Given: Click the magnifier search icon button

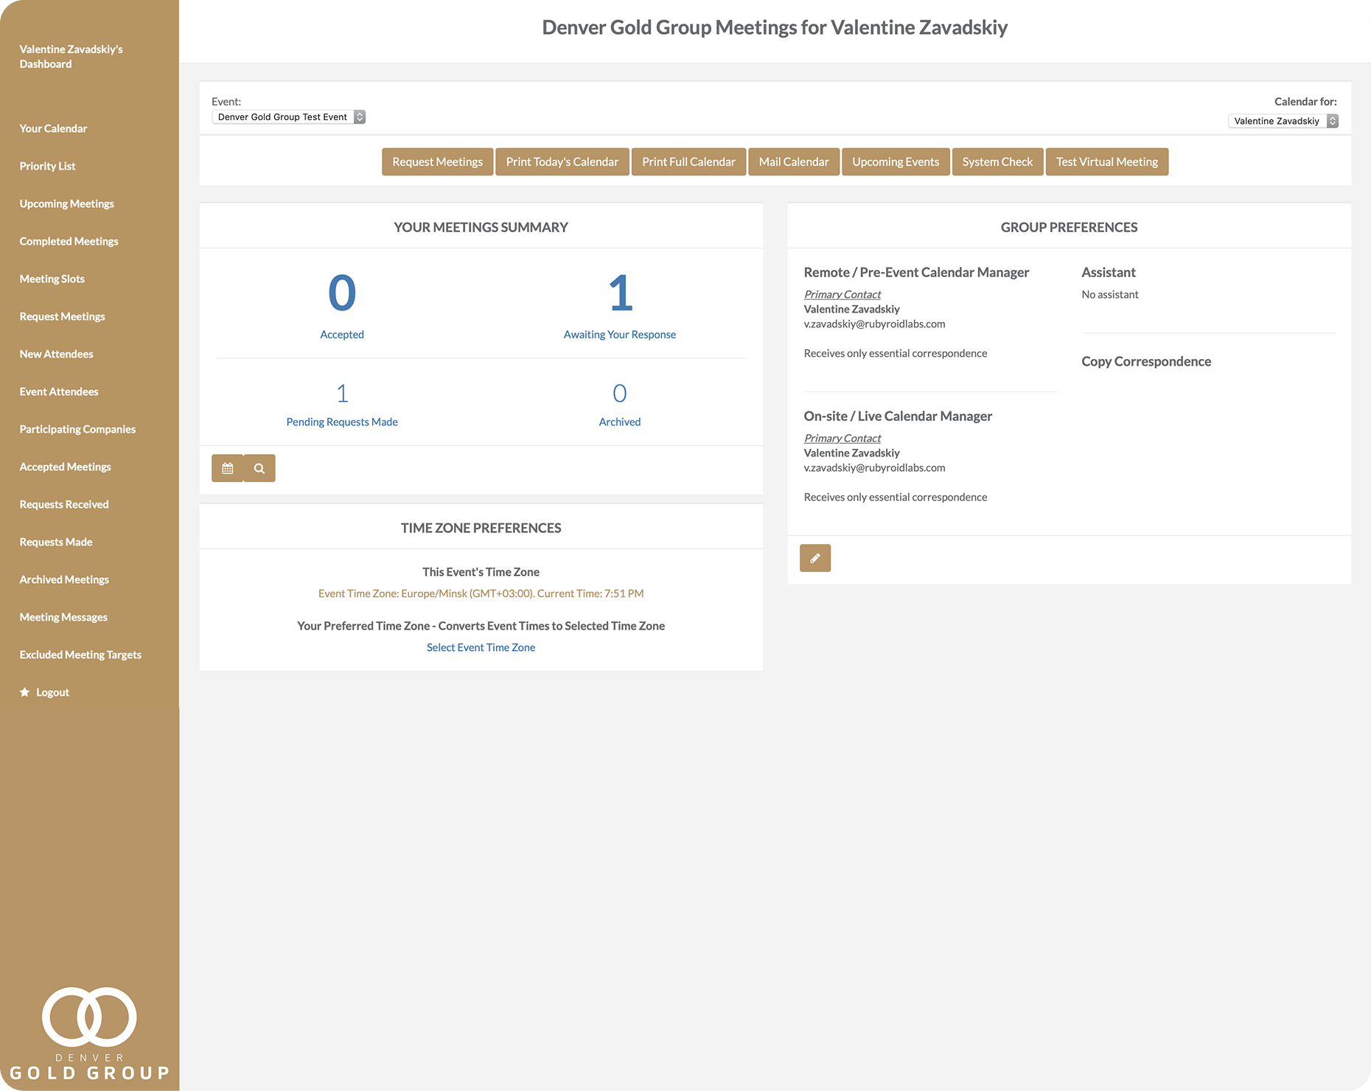Looking at the screenshot, I should coord(259,468).
